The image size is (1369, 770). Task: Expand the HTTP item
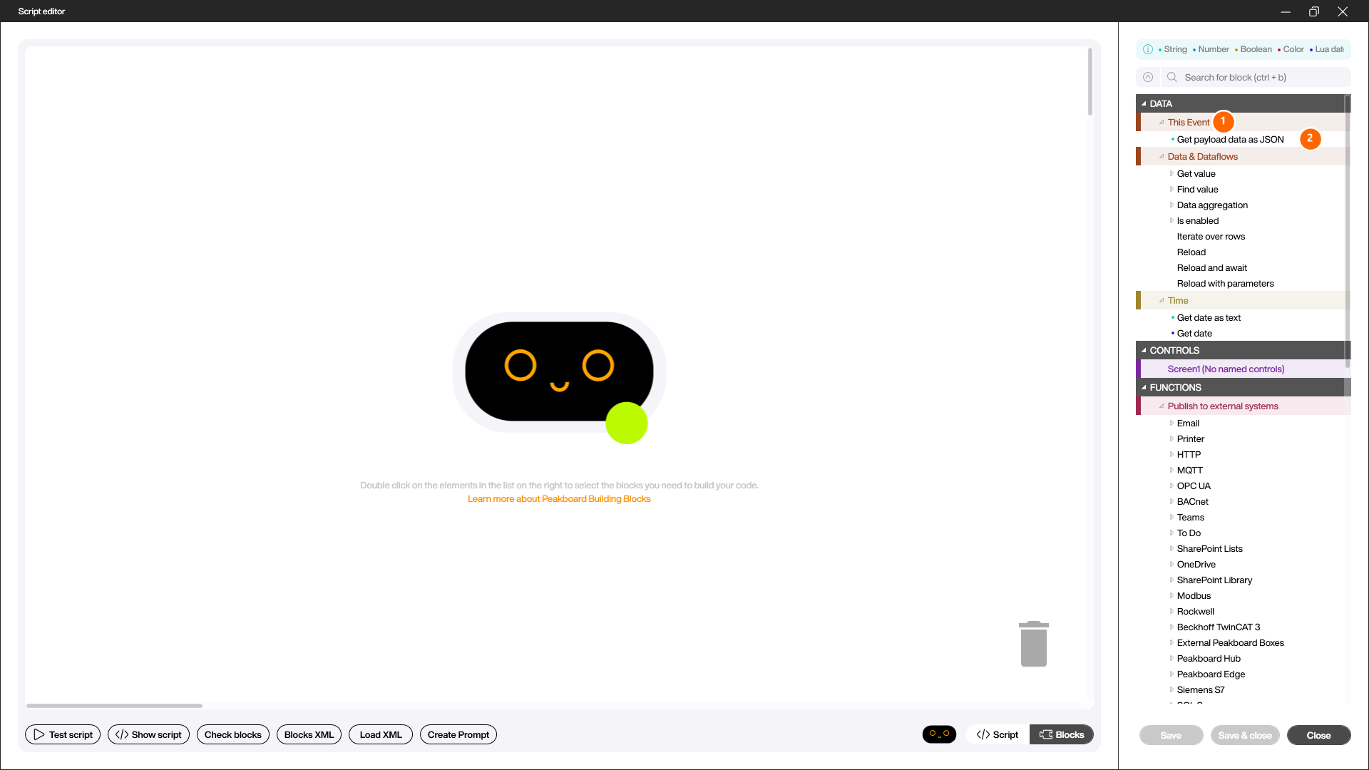[1171, 455]
